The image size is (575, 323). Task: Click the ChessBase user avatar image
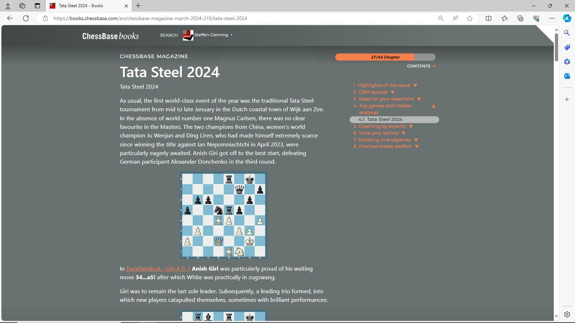click(188, 35)
